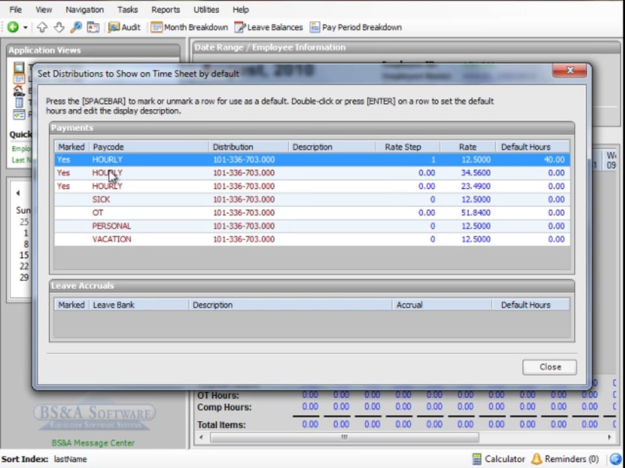Select the HOURLY row with rate 34.5600
625x468 pixels.
click(312, 173)
